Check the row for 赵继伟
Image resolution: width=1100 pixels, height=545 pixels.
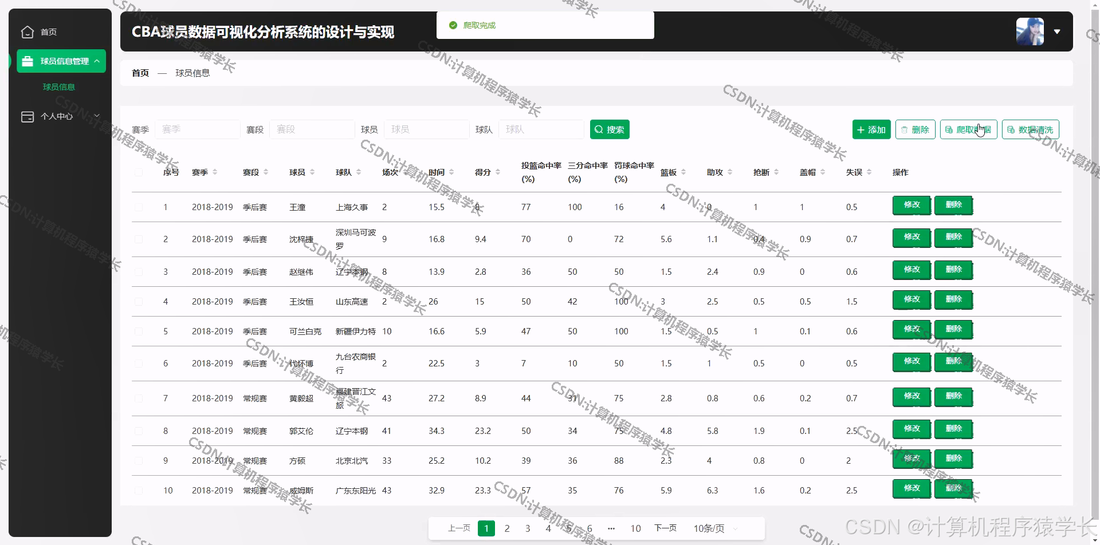pyautogui.click(x=139, y=272)
